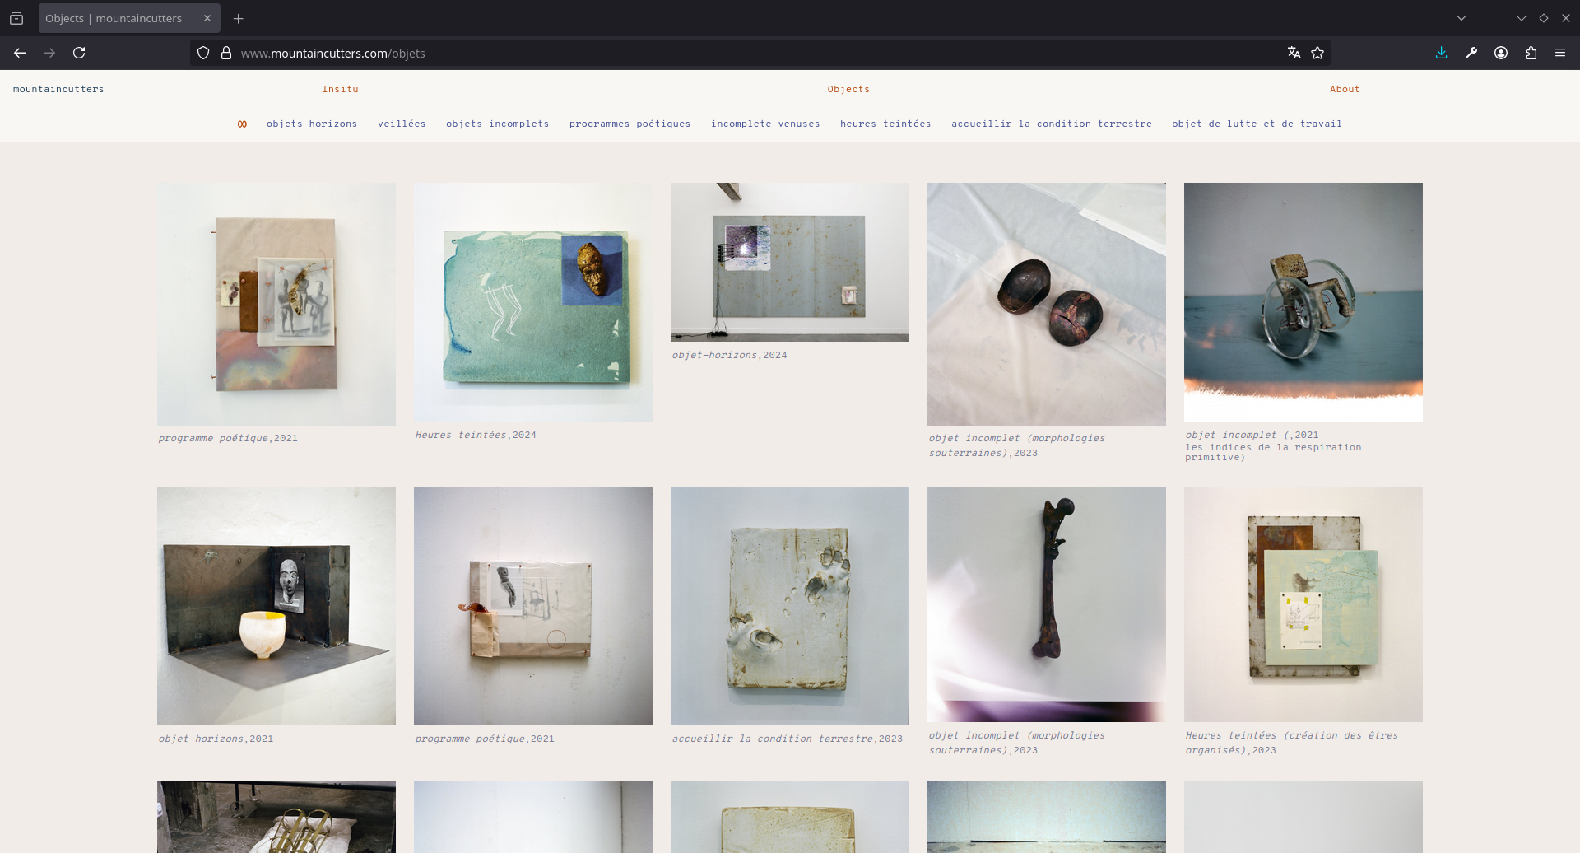Open the downloads panel icon

(1441, 53)
